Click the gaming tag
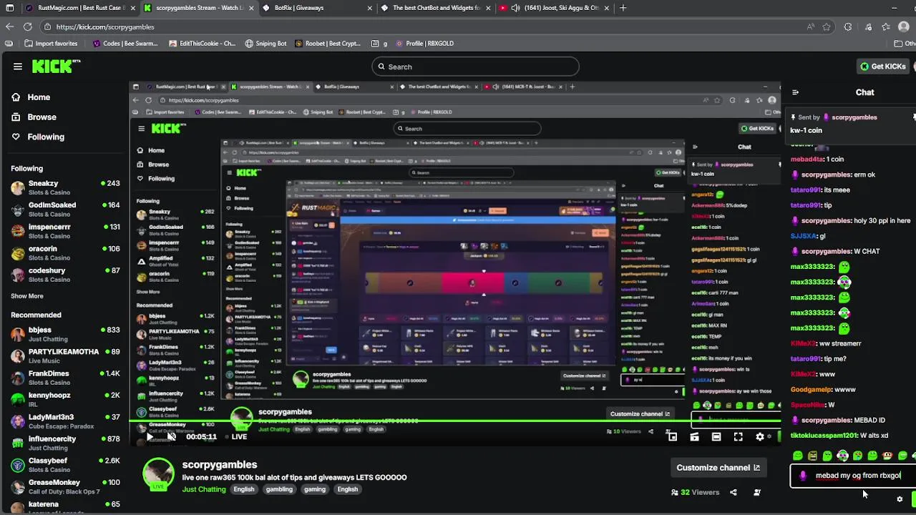The width and height of the screenshot is (916, 515). (314, 489)
